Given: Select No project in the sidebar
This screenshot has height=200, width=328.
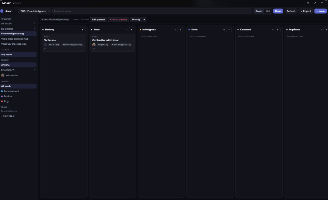Looking at the screenshot, I should (x=18, y=29).
